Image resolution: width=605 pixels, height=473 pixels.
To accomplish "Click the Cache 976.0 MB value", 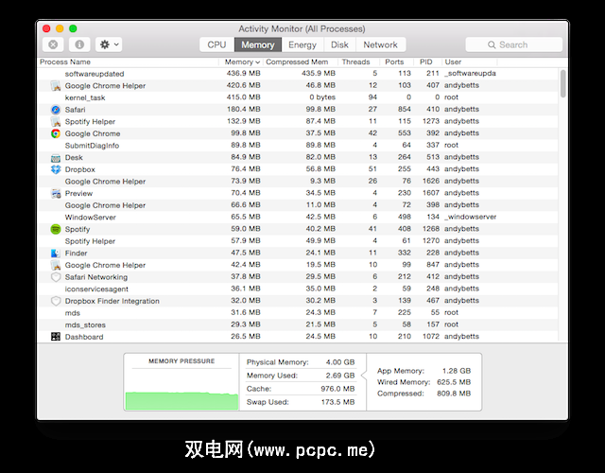I will tap(337, 389).
